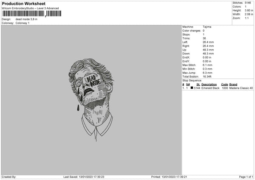
Task: Click the embroidery face design preview
Action: coord(91,100)
